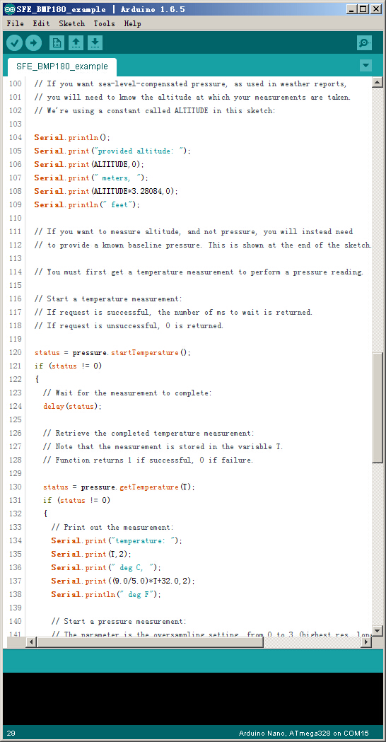Save the sketch with the down-arrow icon
This screenshot has height=742, width=386.
point(95,43)
